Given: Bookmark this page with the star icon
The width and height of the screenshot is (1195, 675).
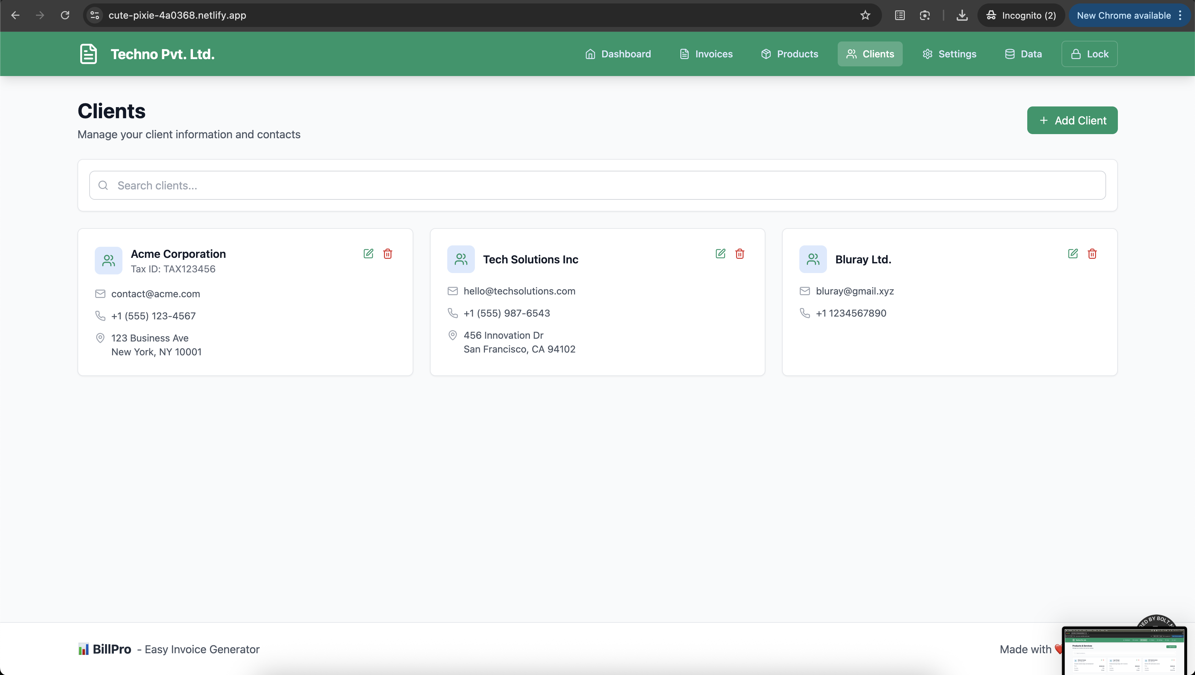Looking at the screenshot, I should coord(865,15).
